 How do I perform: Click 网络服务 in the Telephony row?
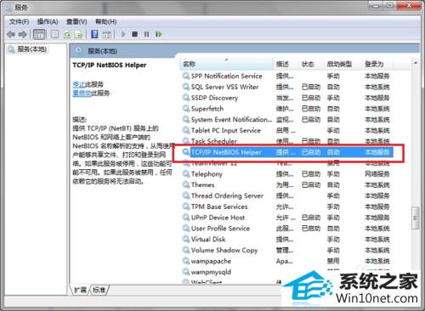point(377,174)
